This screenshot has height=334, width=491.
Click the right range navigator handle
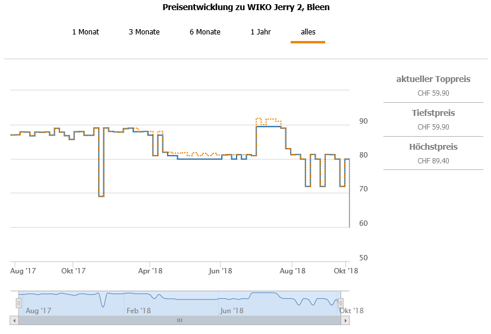(x=341, y=303)
